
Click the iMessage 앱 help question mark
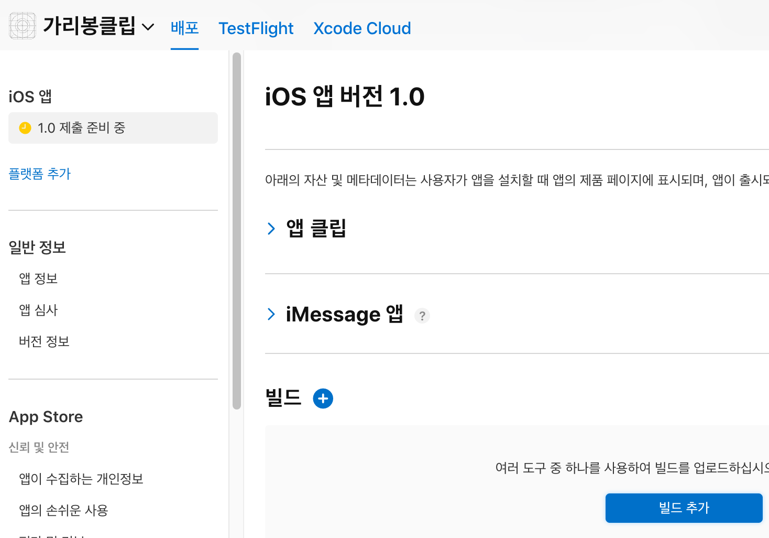[422, 316]
